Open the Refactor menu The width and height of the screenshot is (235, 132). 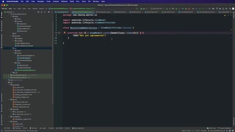click(65, 1)
